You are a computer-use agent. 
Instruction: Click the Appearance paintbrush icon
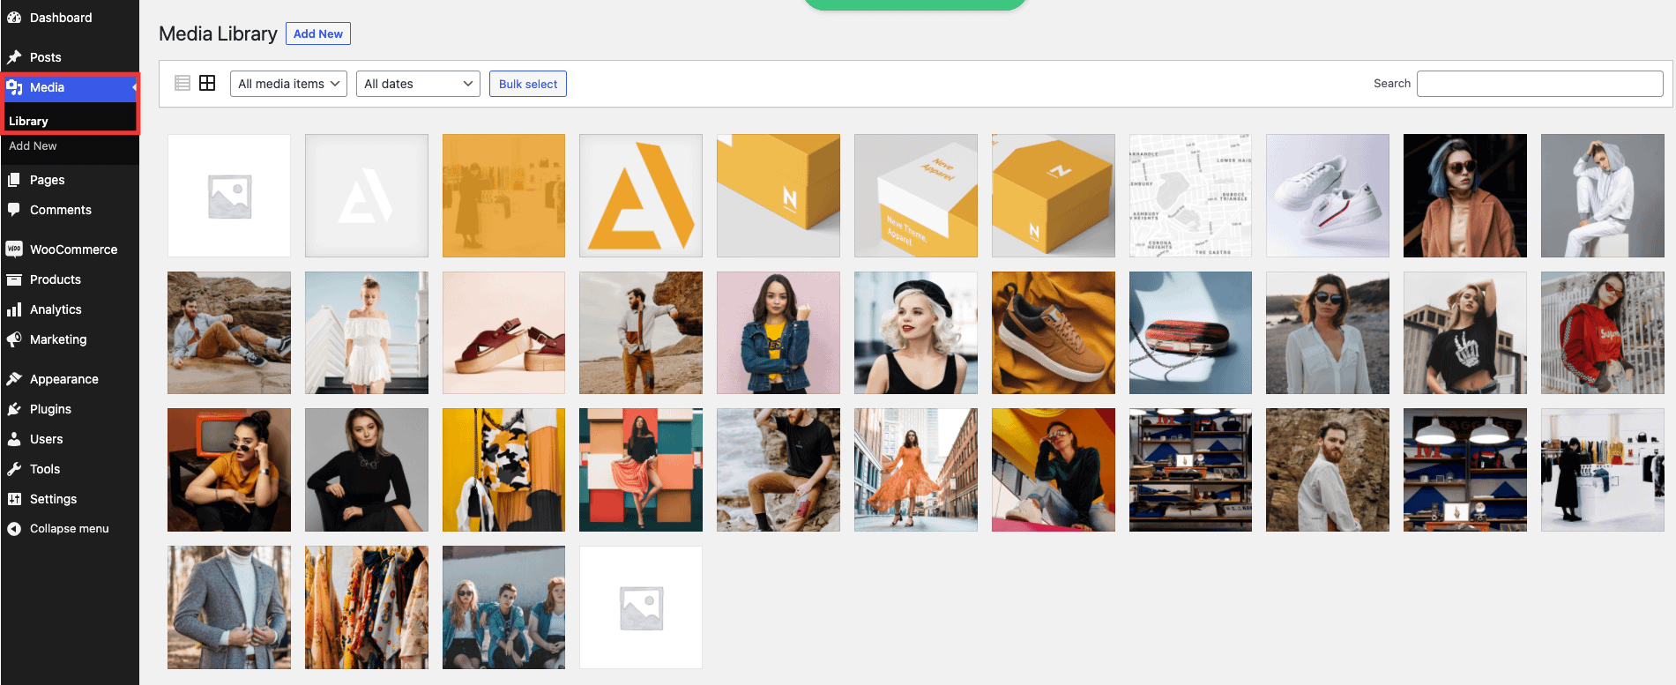coord(14,379)
